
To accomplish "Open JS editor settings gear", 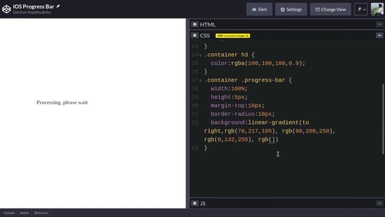I will 195,203.
